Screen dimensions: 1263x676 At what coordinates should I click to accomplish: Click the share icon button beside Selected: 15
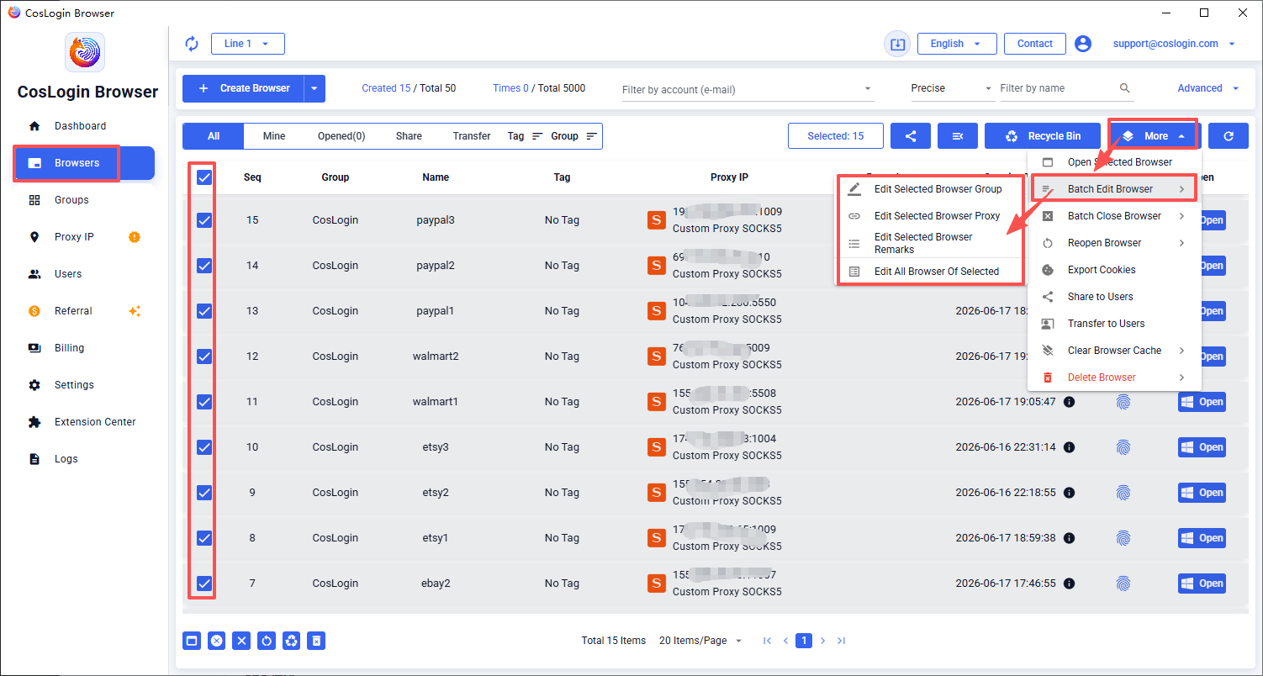[910, 136]
